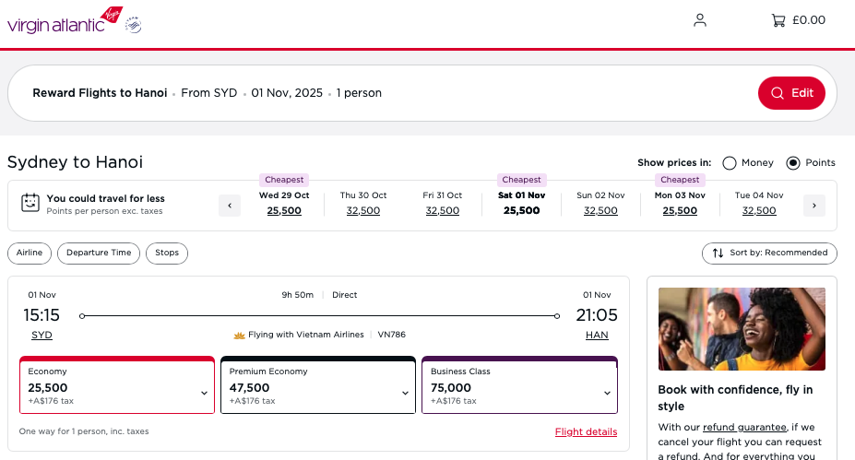The height and width of the screenshot is (460, 855).
Task: Click the Vietnam Airlines lotus logo
Action: coord(239,336)
